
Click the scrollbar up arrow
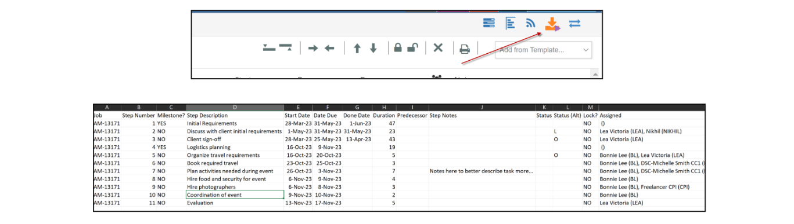tap(595, 74)
